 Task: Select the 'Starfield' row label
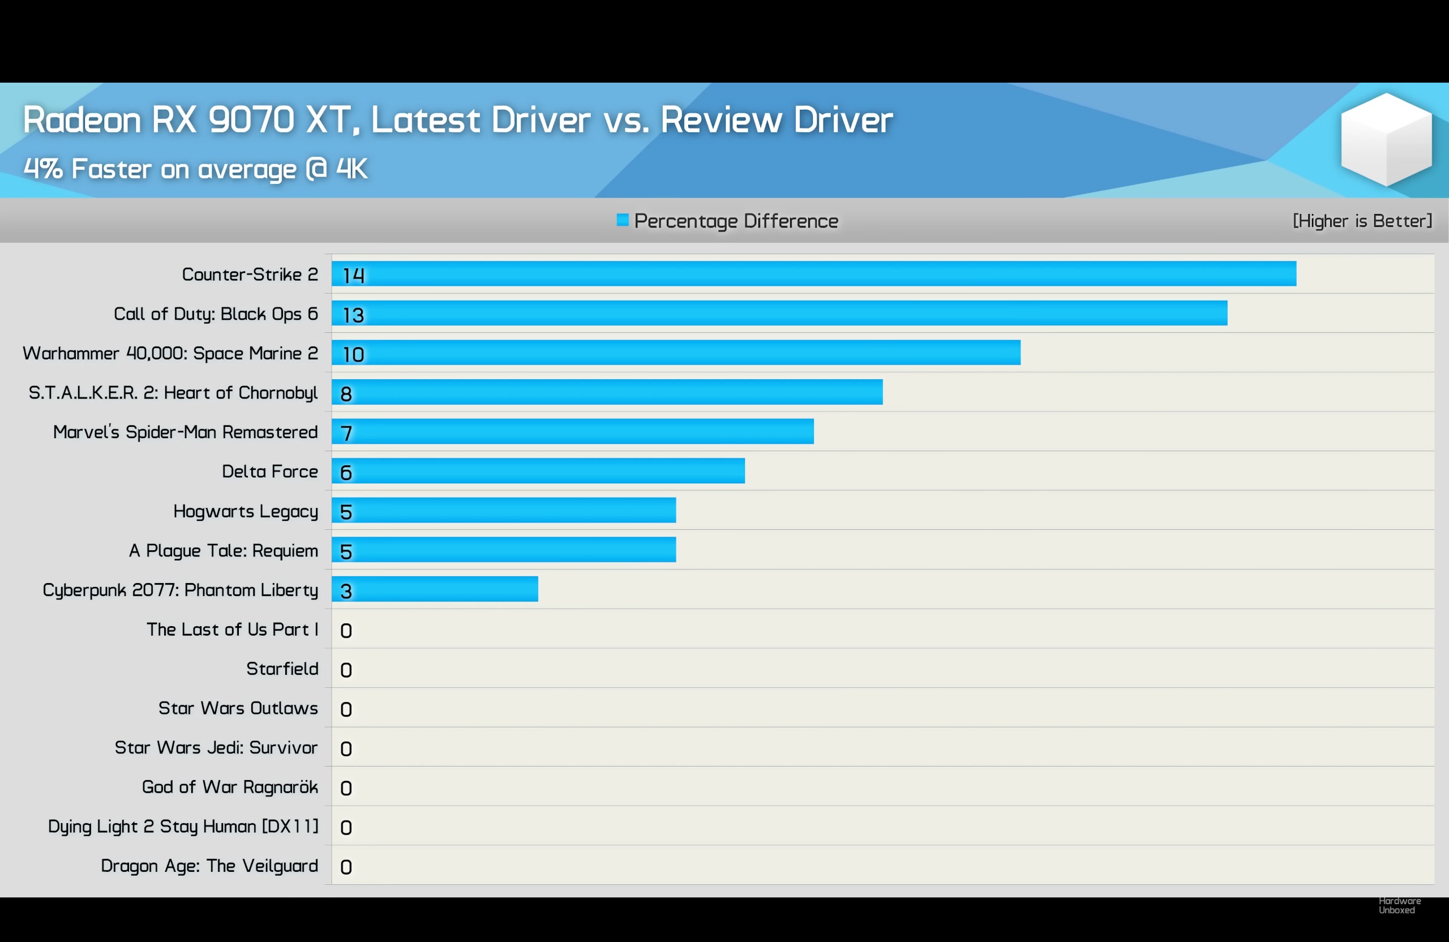point(282,669)
